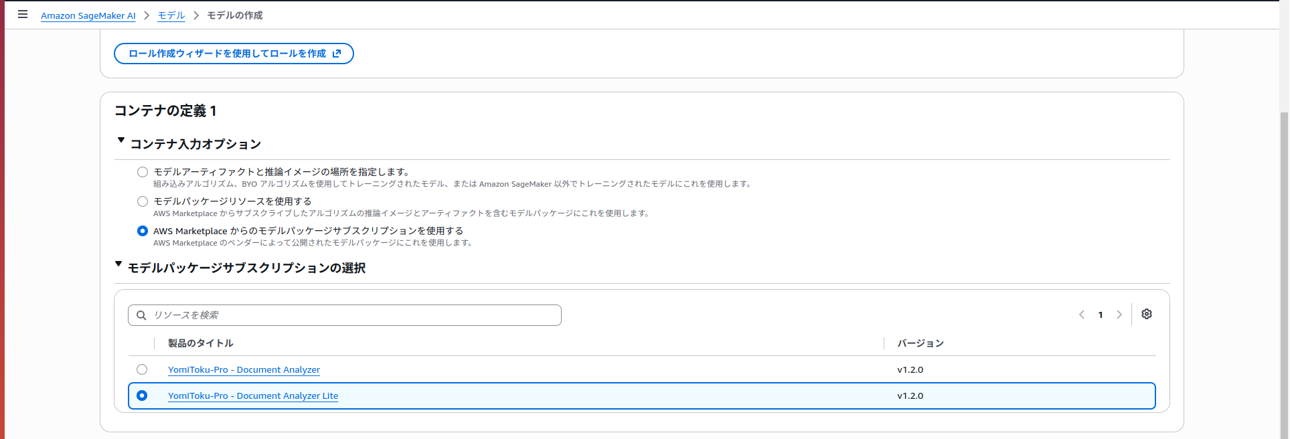Click v1.2.0 in Document Analyzer Lite row

tap(910, 396)
